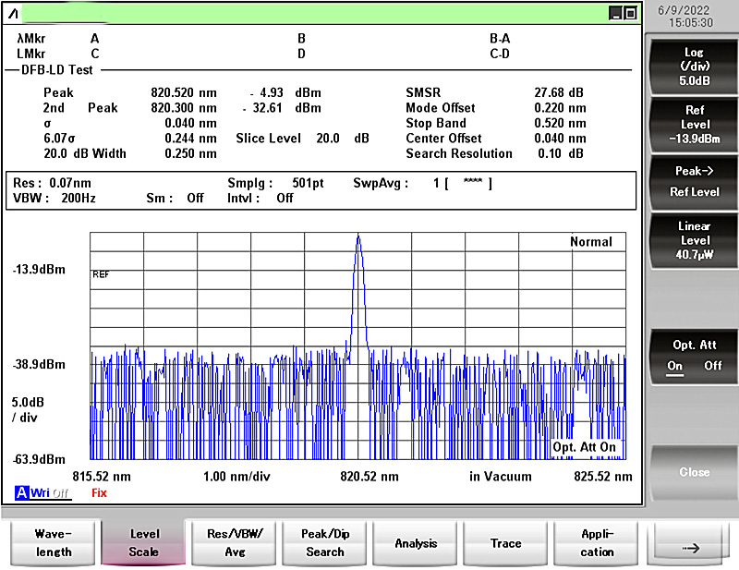Viewport: 739px width, 570px height.
Task: Open the Wavelength menu
Action: tap(54, 542)
